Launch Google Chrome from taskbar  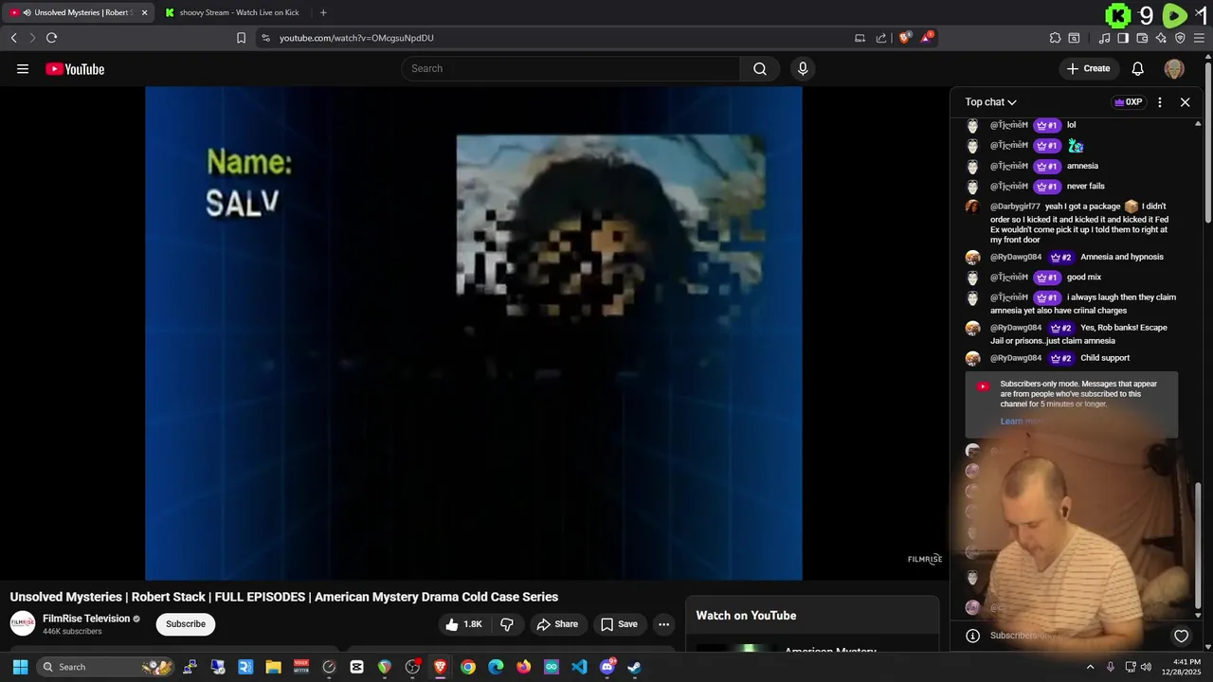pyautogui.click(x=468, y=667)
